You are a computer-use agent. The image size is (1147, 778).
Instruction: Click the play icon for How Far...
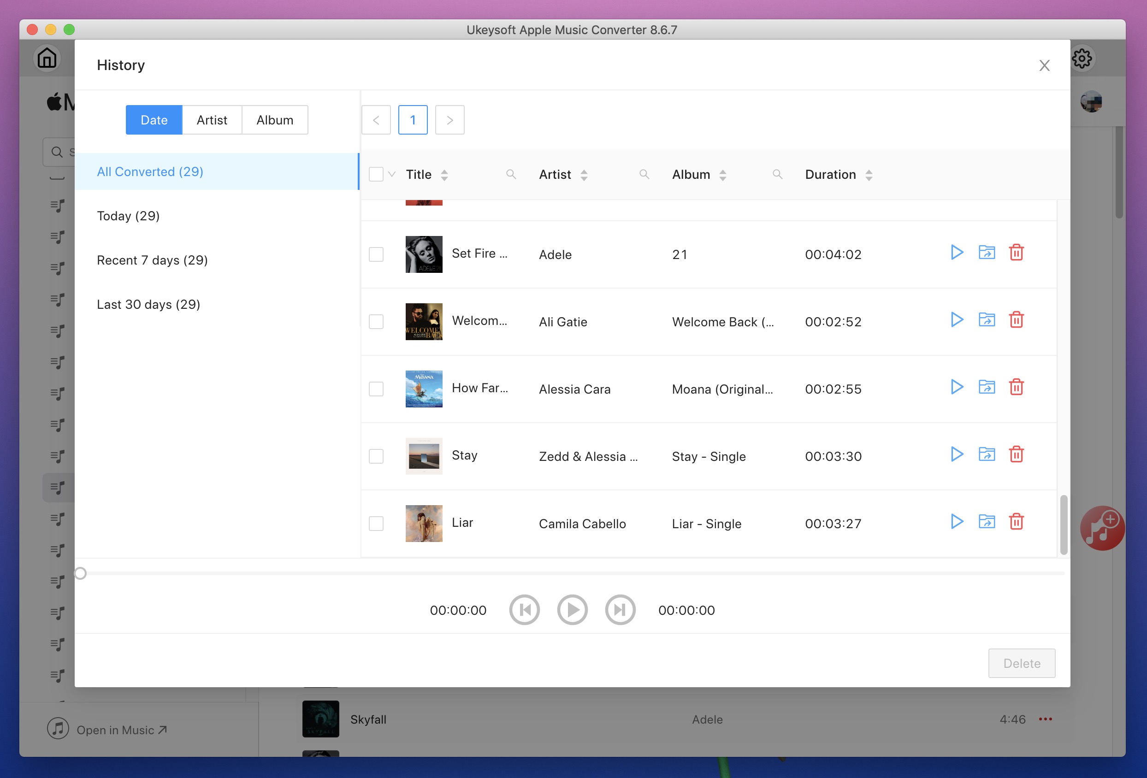[956, 387]
